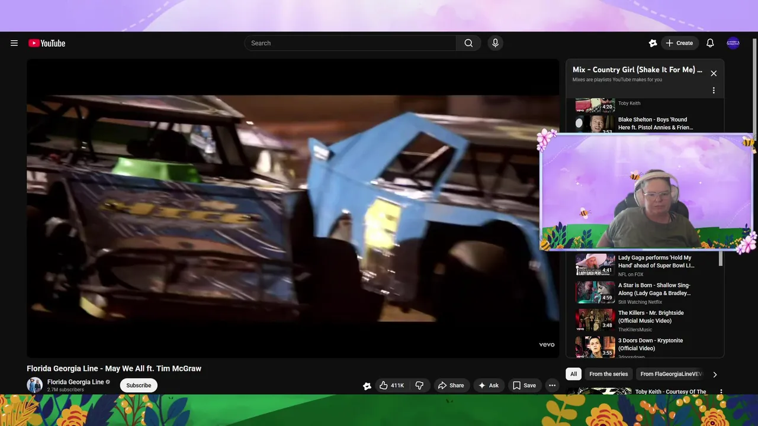The height and width of the screenshot is (426, 758).
Task: Open the sparkle icon next to Create
Action: pyautogui.click(x=653, y=43)
